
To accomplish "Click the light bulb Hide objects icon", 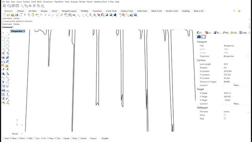I will (x=91, y=15).
